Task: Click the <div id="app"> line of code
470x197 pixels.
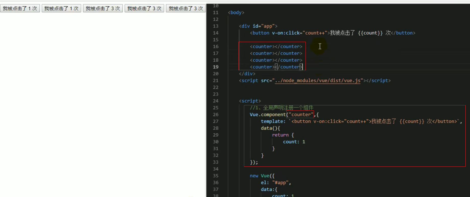Action: click(x=258, y=26)
